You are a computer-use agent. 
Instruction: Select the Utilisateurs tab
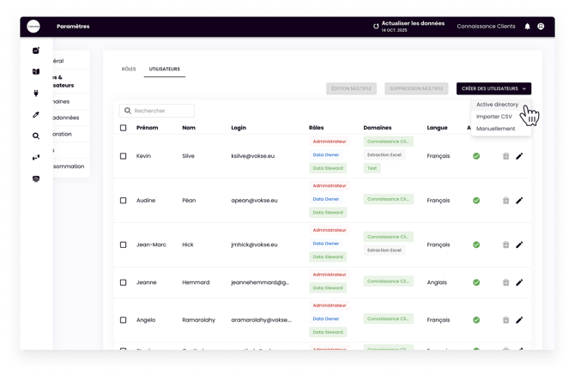pos(164,69)
